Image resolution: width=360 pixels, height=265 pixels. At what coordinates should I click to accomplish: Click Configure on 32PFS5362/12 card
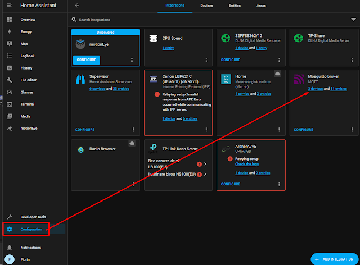[231, 60]
